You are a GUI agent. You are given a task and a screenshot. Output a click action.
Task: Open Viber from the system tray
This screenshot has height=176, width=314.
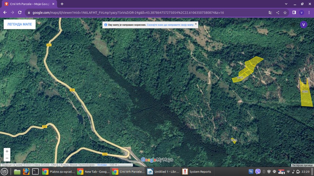tap(258, 172)
